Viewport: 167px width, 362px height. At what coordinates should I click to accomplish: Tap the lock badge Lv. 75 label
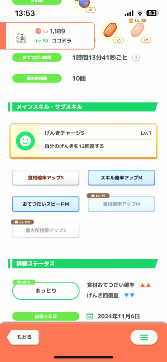pyautogui.click(x=98, y=196)
